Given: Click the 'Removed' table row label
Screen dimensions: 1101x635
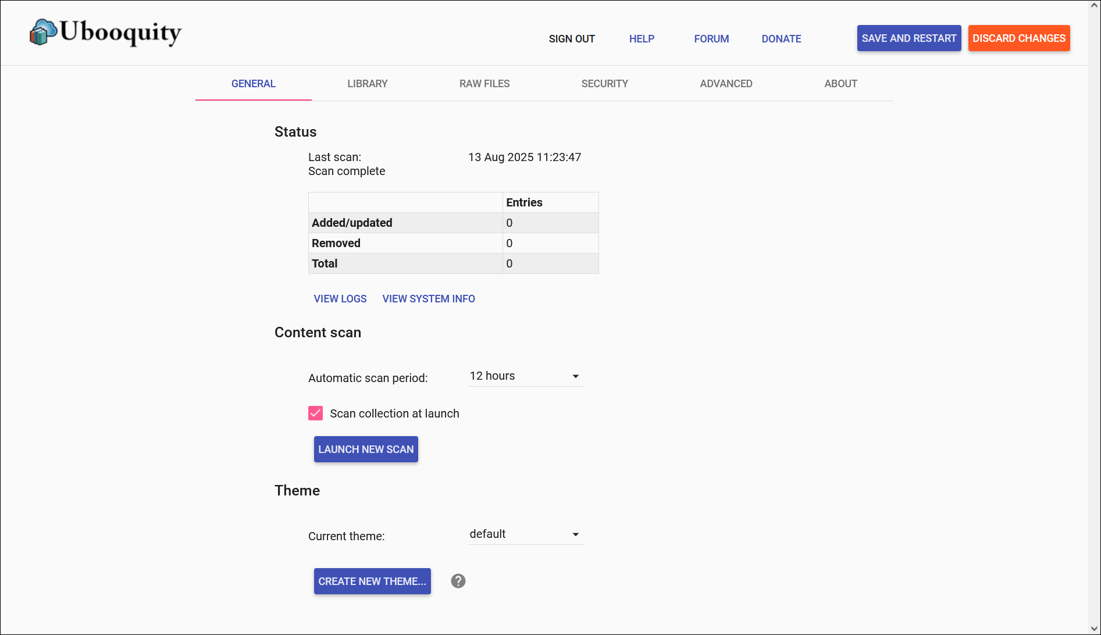Looking at the screenshot, I should (x=336, y=243).
